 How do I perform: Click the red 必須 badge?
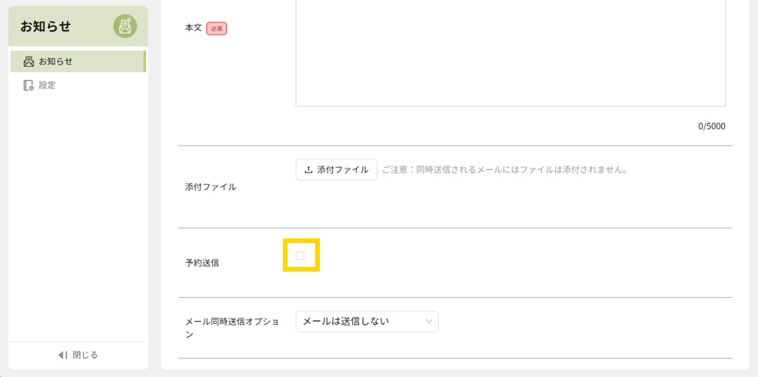pos(216,28)
